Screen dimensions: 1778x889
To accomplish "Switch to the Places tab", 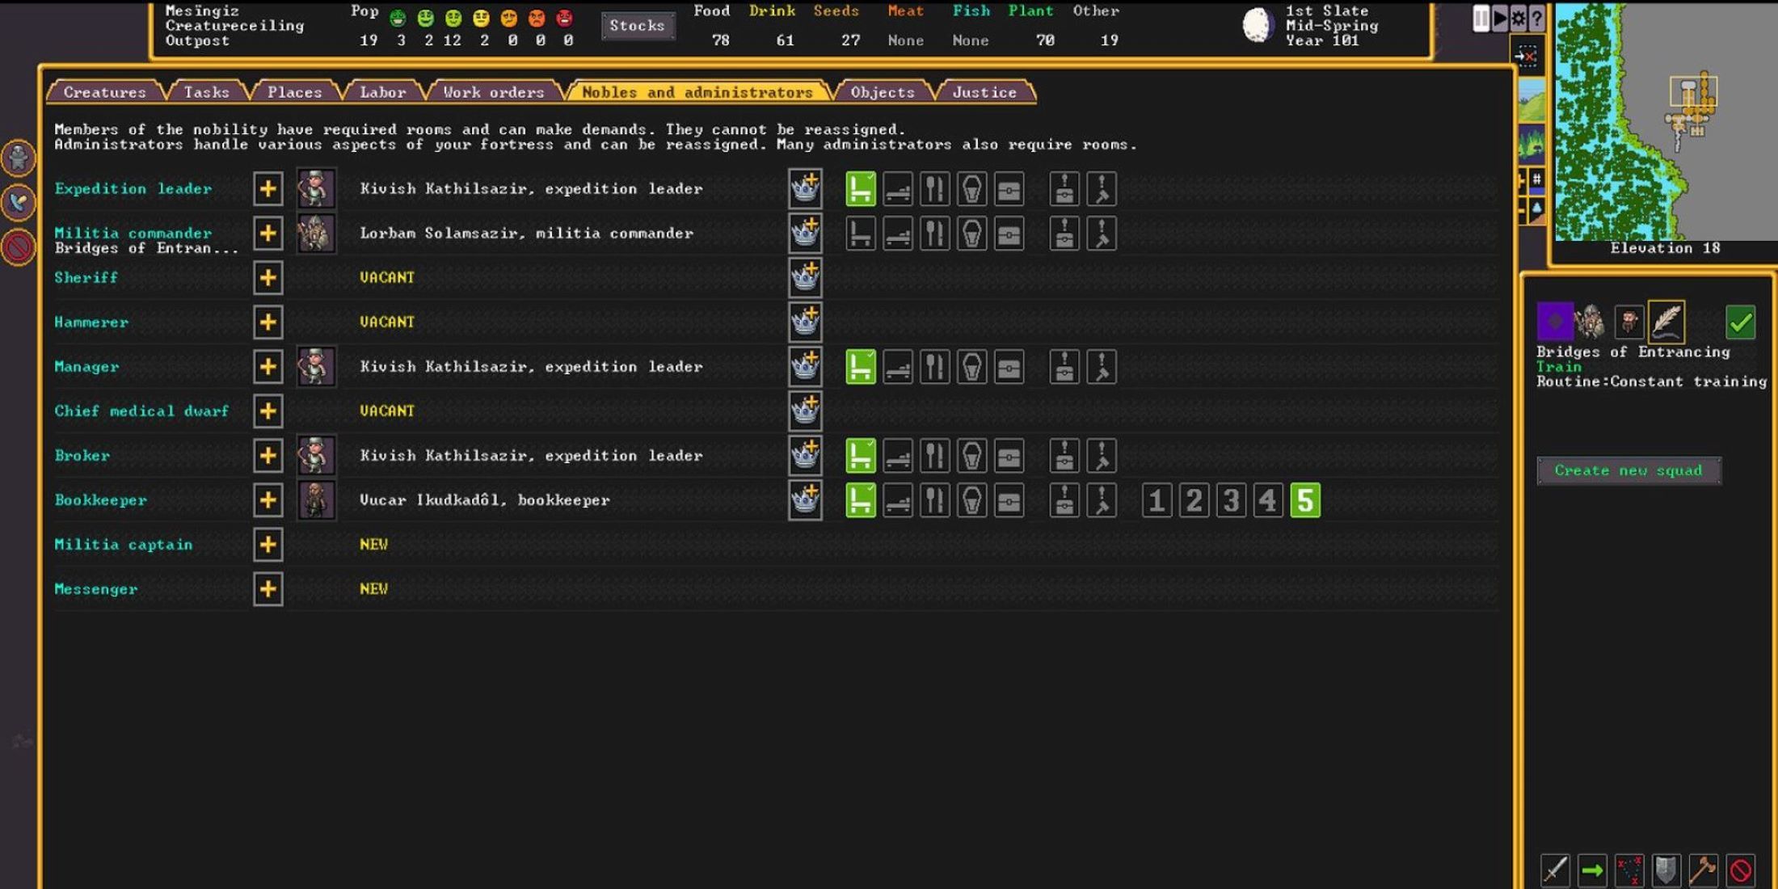I will 295,92.
